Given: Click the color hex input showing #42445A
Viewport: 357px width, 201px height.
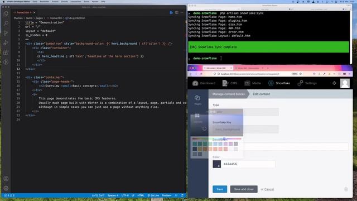Looking at the screenshot, I should coord(248,164).
